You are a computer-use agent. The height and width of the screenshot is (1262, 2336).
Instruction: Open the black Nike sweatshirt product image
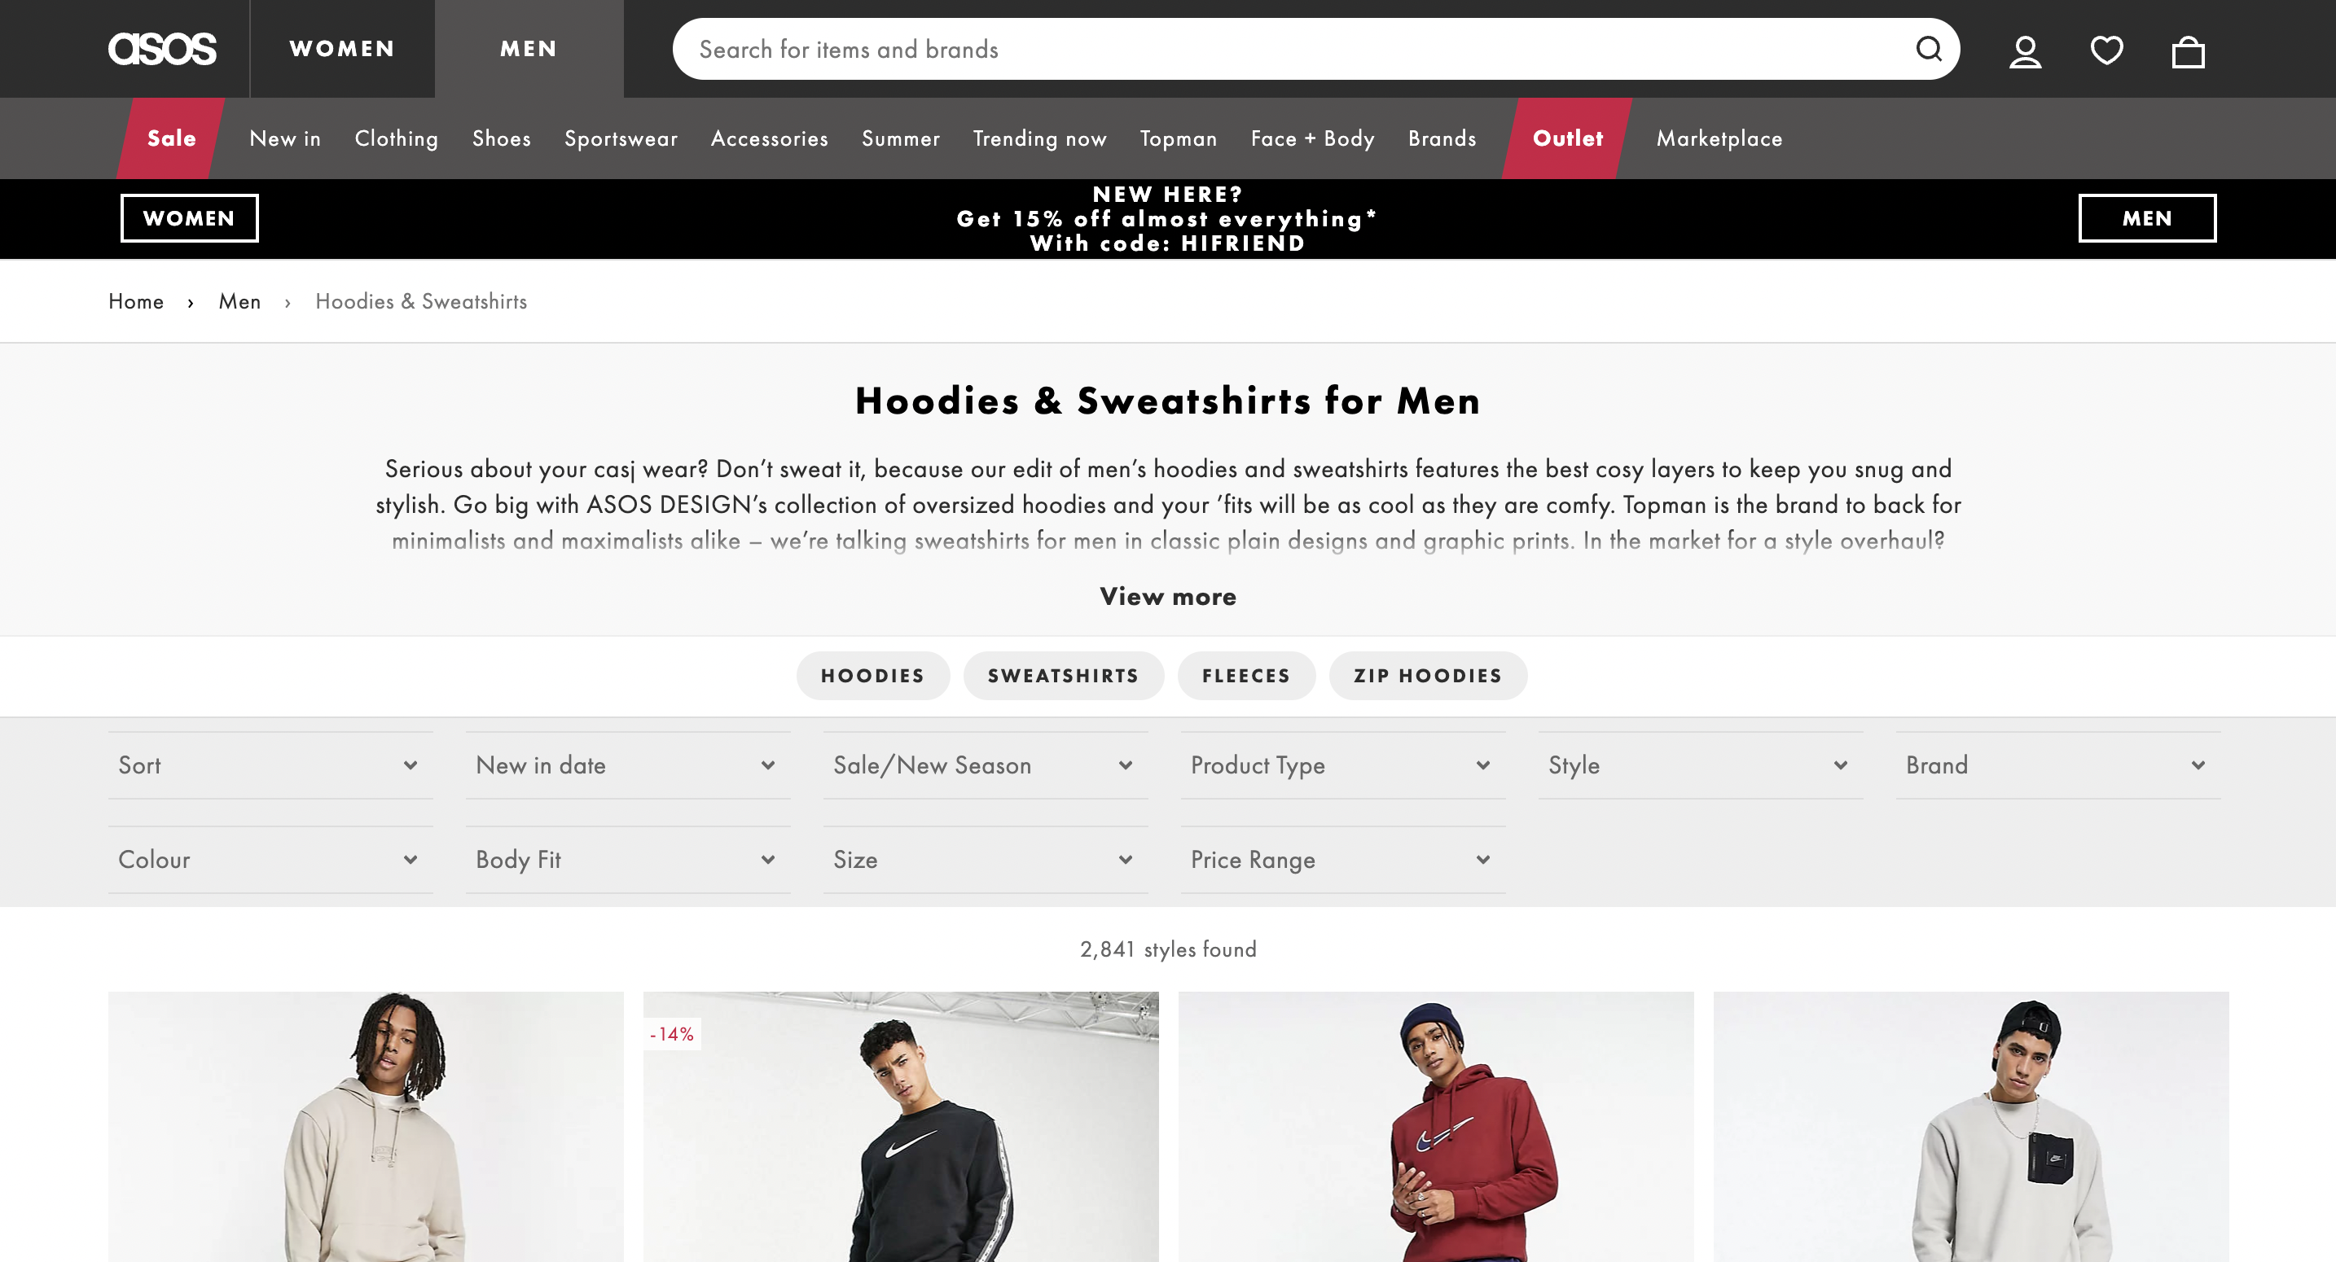coord(901,1127)
